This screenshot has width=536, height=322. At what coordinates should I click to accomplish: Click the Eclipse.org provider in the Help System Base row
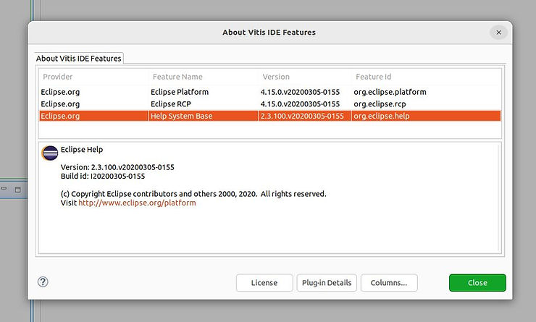[x=60, y=116]
